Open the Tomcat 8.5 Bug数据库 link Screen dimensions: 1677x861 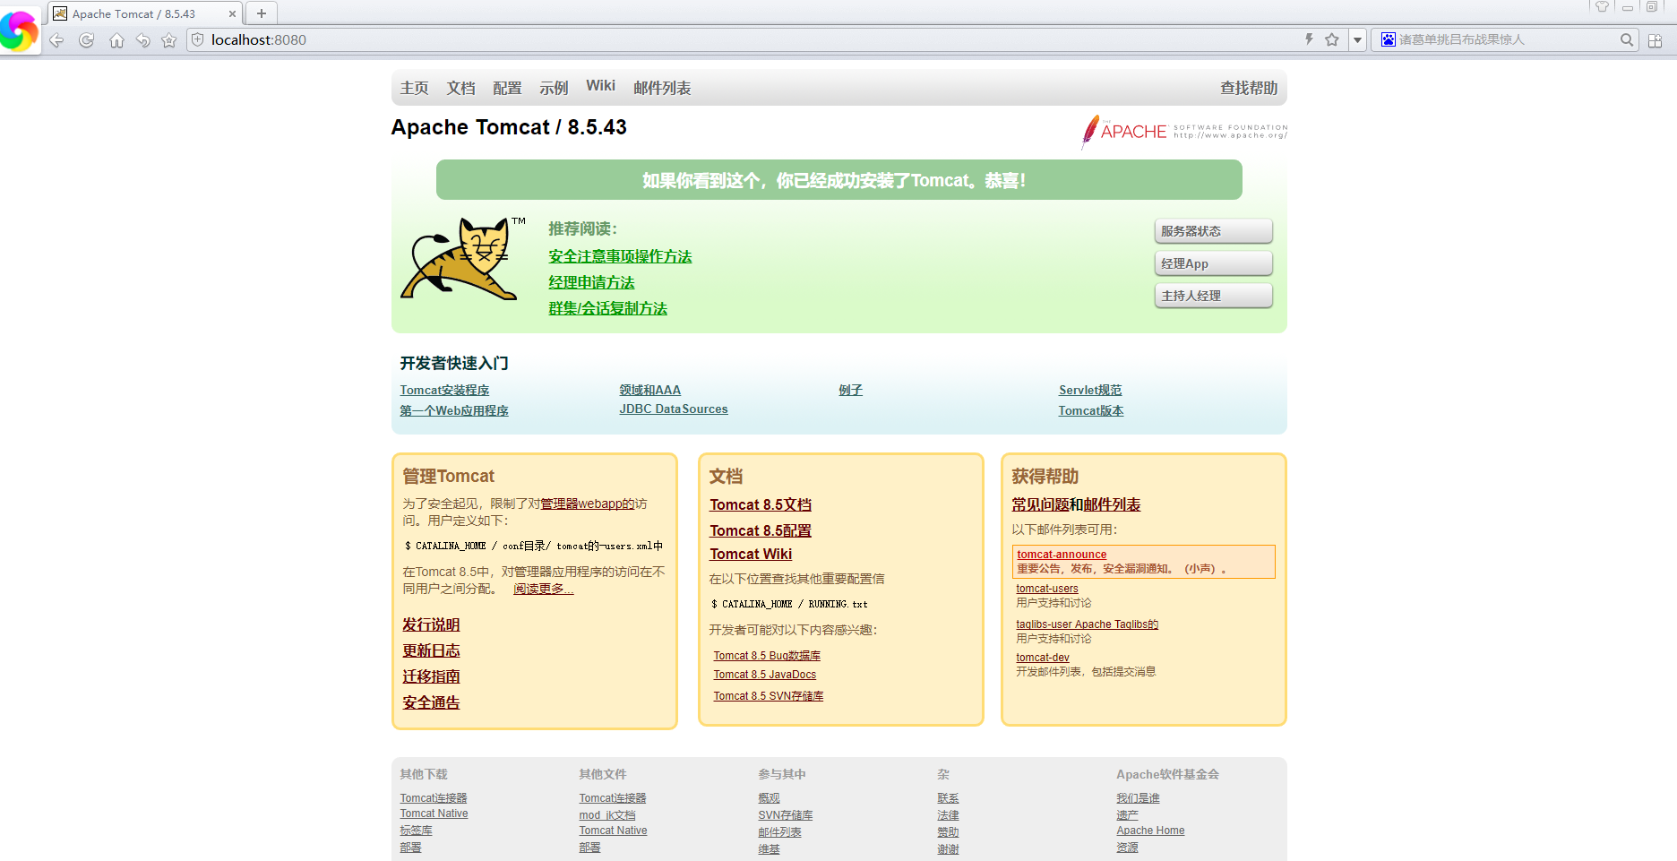click(x=767, y=657)
